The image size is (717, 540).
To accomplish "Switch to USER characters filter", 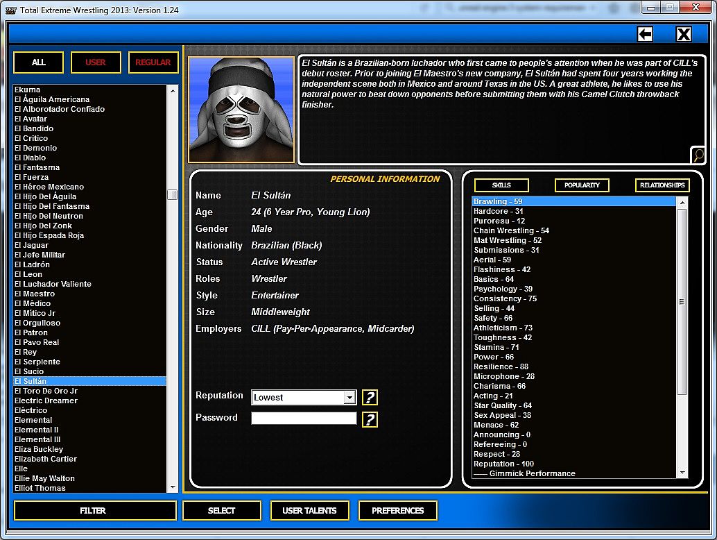I will click(x=96, y=62).
